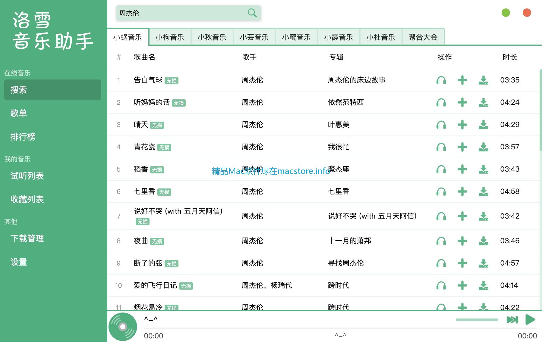Switch to the 小杜音乐 source tab
Screen dimensions: 542x342
pos(381,37)
